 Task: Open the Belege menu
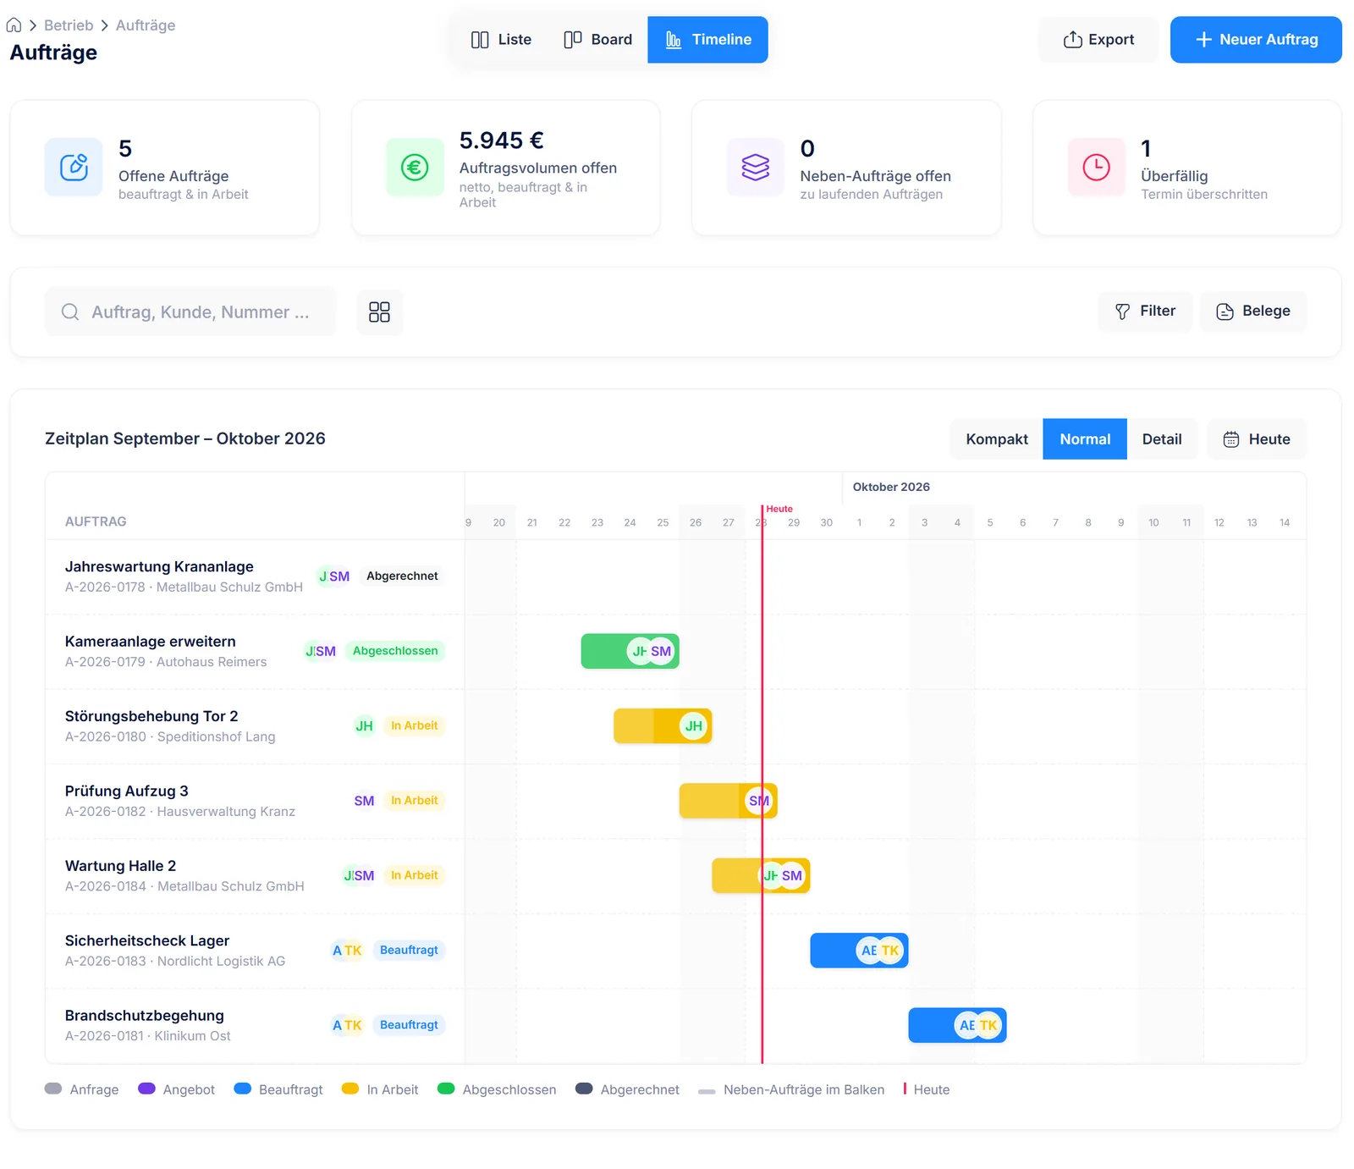coord(1253,312)
